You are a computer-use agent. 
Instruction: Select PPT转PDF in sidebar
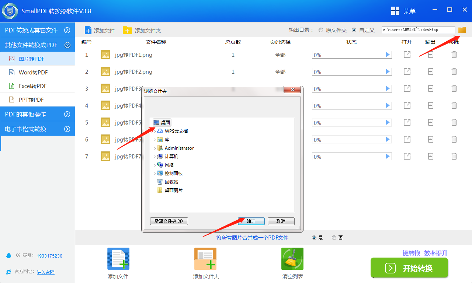37,99
